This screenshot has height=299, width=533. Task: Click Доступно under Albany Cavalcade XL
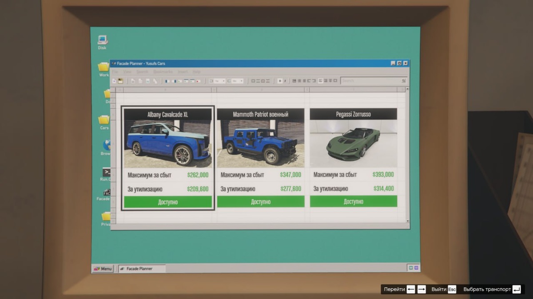pyautogui.click(x=168, y=202)
